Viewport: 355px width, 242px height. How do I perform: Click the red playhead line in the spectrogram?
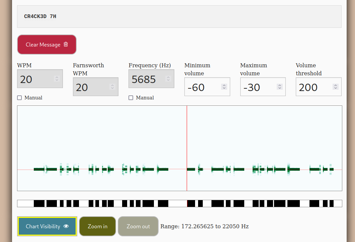(x=187, y=148)
